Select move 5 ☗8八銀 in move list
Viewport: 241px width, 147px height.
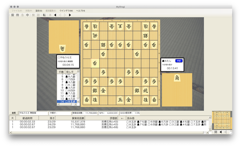click(x=67, y=76)
